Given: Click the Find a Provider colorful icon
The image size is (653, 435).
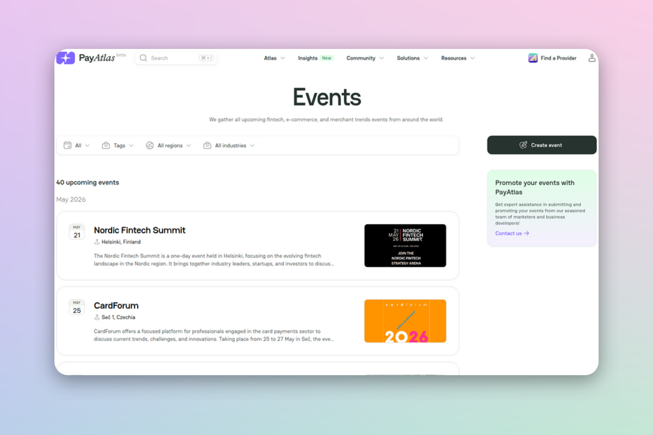Looking at the screenshot, I should click(533, 58).
